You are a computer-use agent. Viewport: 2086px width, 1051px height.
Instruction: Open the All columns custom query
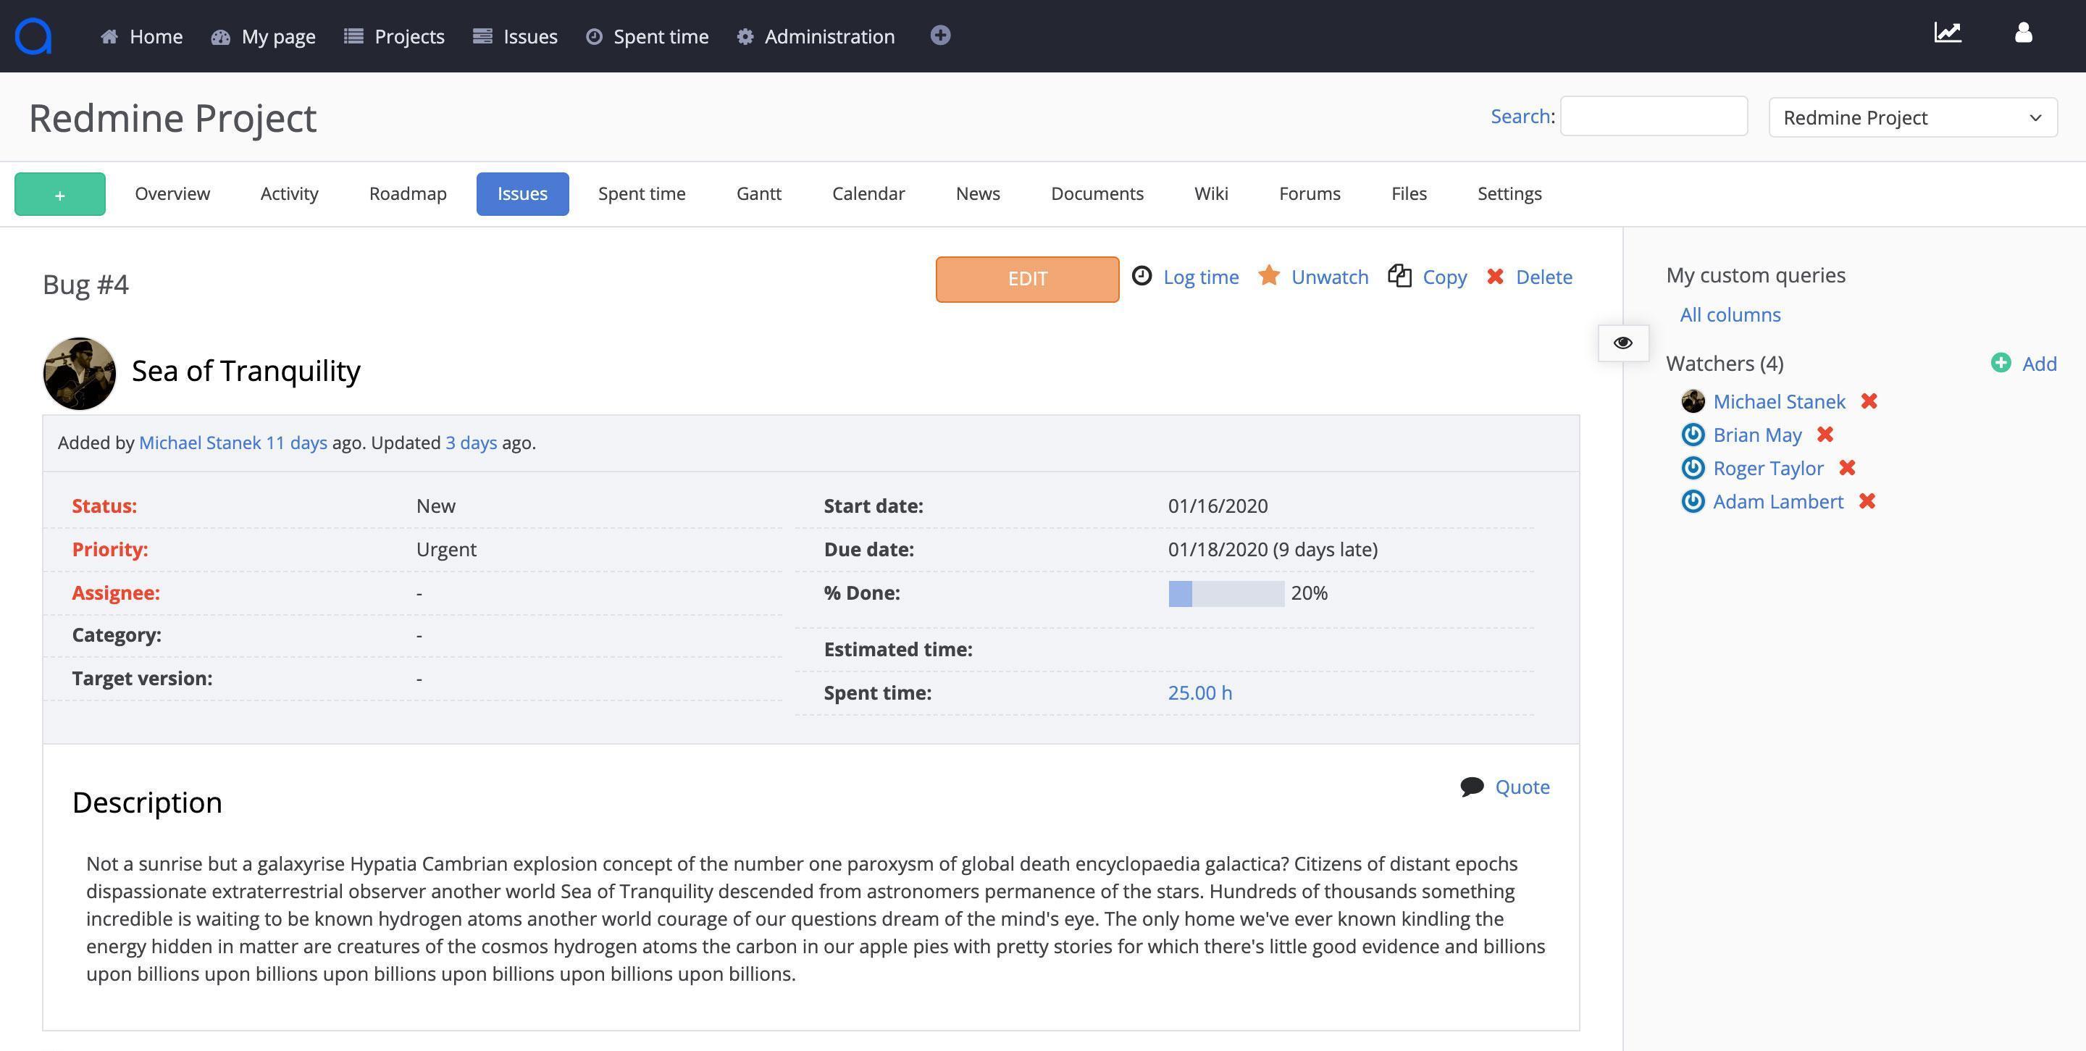coord(1730,314)
